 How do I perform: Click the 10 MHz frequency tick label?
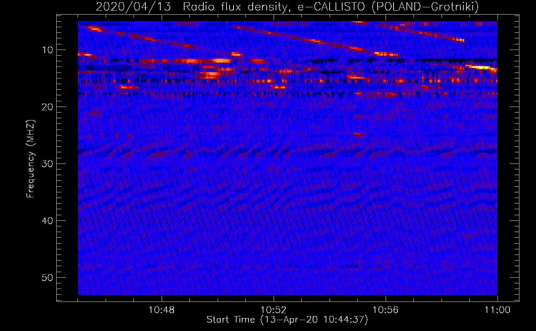tap(48, 50)
